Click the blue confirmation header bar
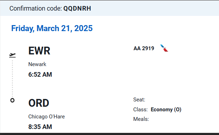The width and height of the screenshot is (219, 135). 109,8
